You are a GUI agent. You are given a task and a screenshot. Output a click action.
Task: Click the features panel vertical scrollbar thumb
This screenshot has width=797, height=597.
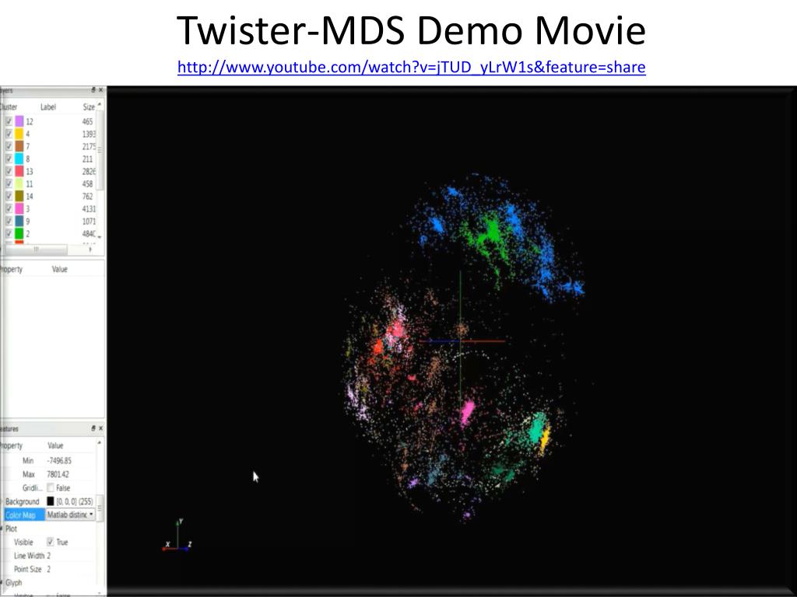point(100,508)
